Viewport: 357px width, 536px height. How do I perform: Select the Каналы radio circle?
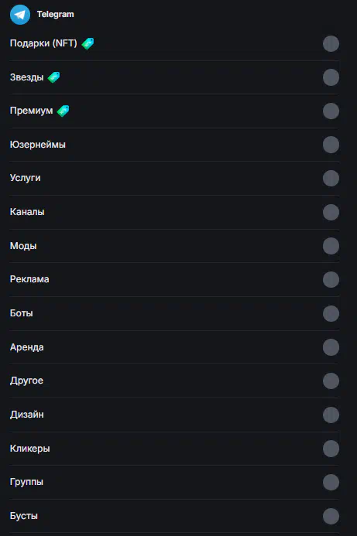331,212
